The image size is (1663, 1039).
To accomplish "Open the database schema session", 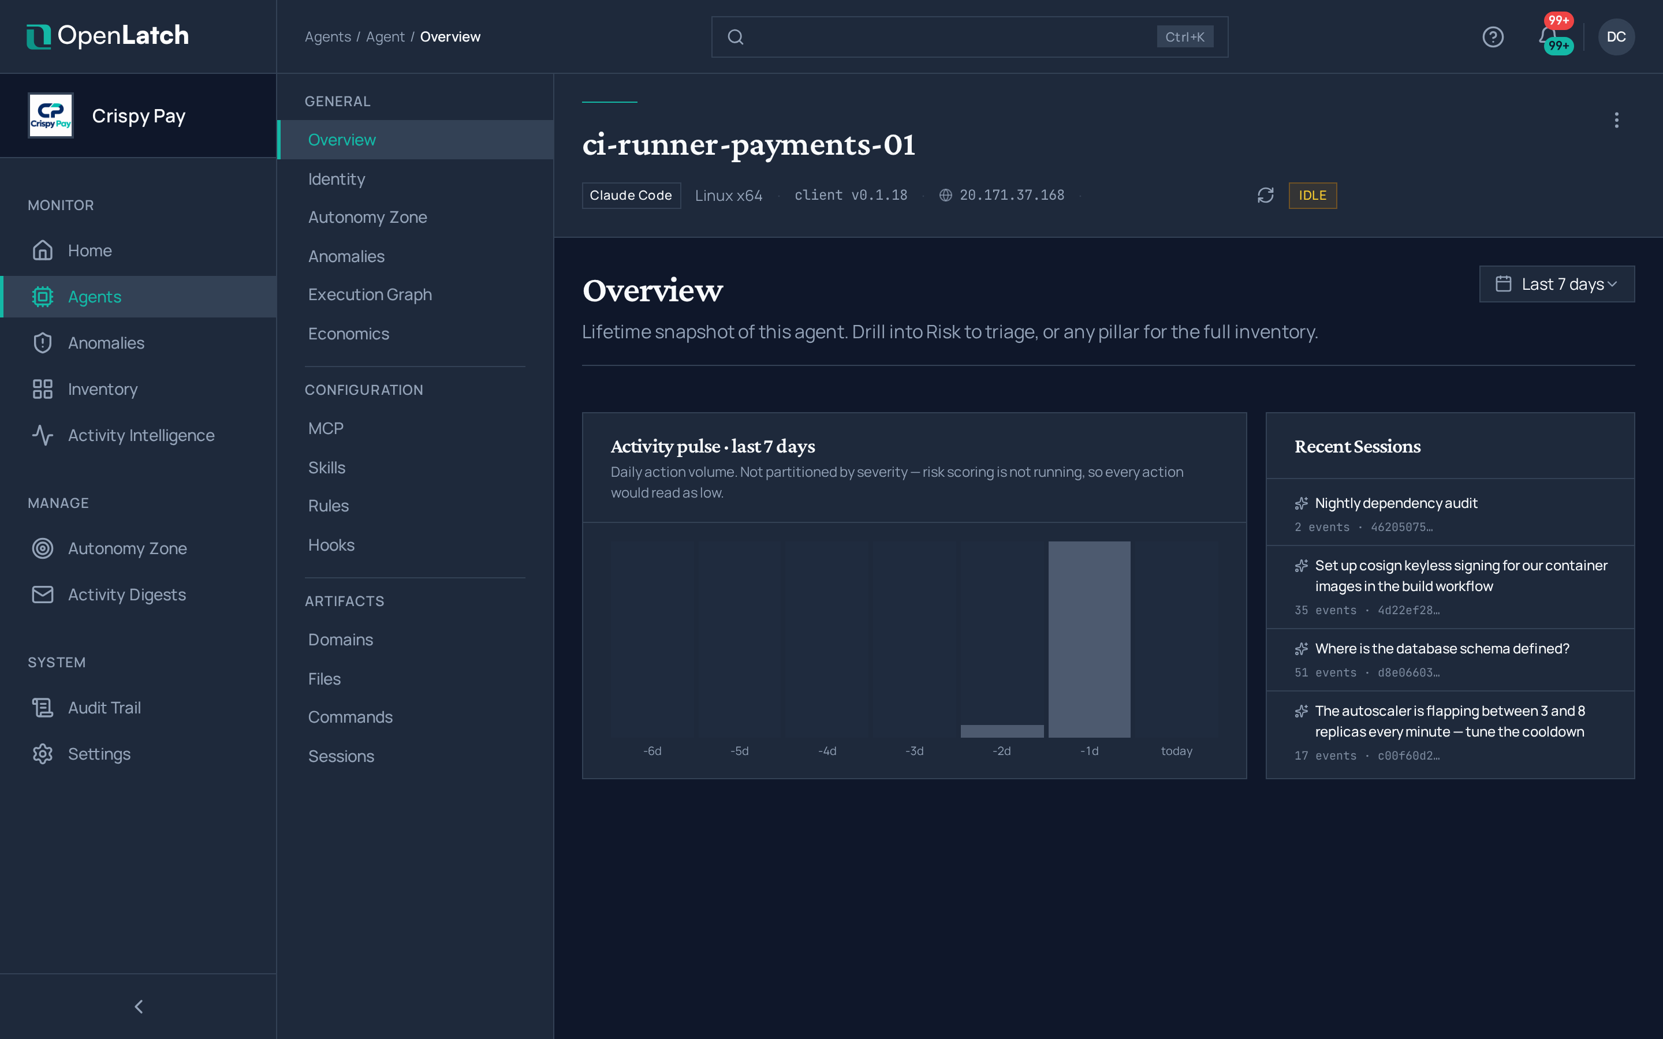I will coord(1450,660).
